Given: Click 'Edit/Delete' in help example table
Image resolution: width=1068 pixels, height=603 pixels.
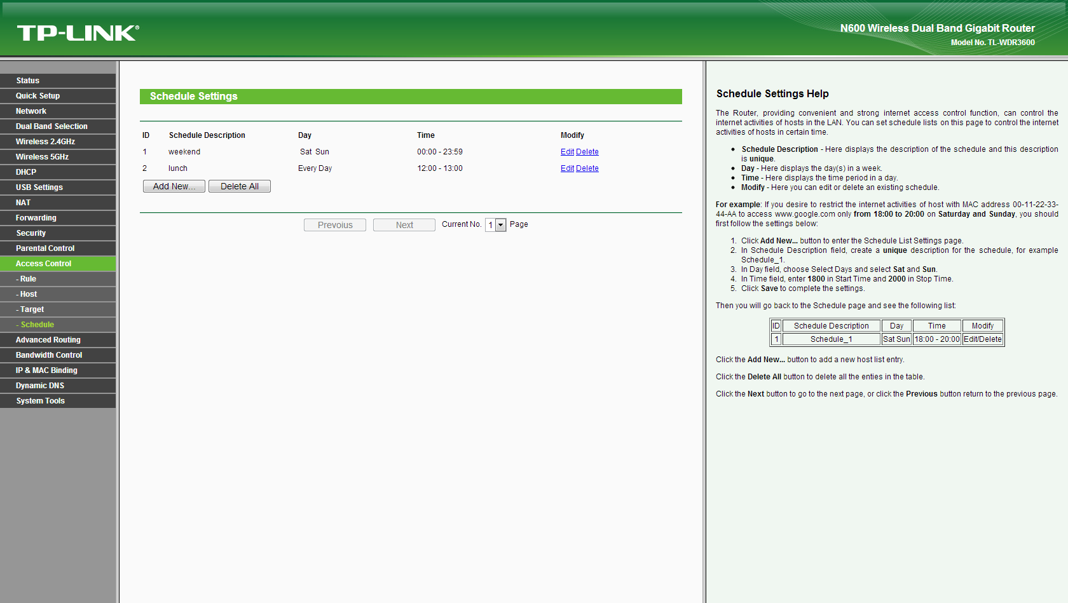Looking at the screenshot, I should (983, 339).
